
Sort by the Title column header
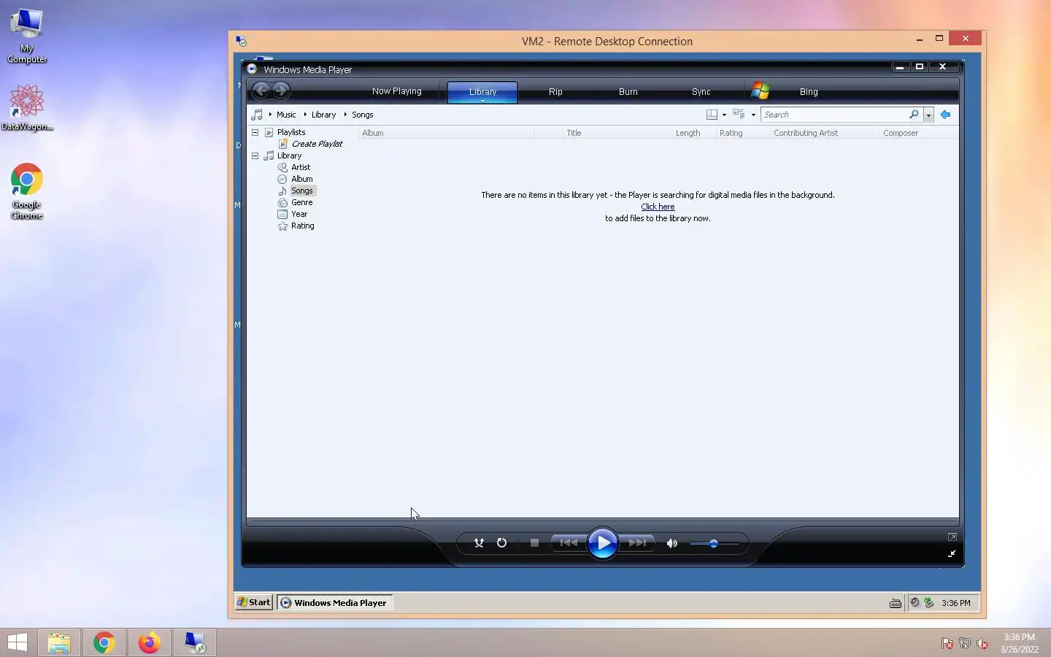[x=617, y=133]
